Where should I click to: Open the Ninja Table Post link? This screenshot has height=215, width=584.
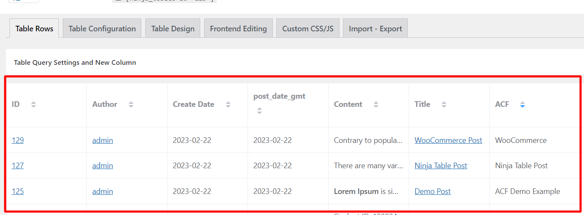pos(441,165)
